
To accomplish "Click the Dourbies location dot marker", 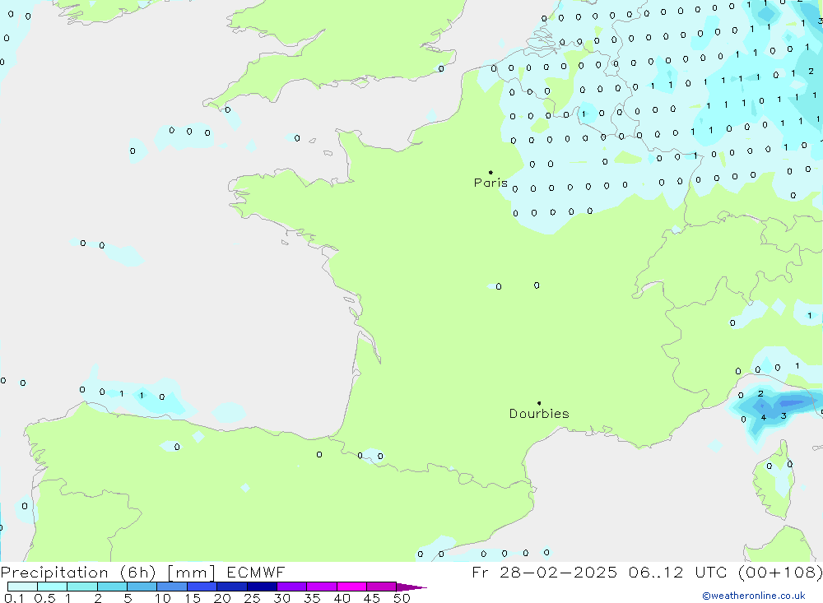I will tap(539, 403).
